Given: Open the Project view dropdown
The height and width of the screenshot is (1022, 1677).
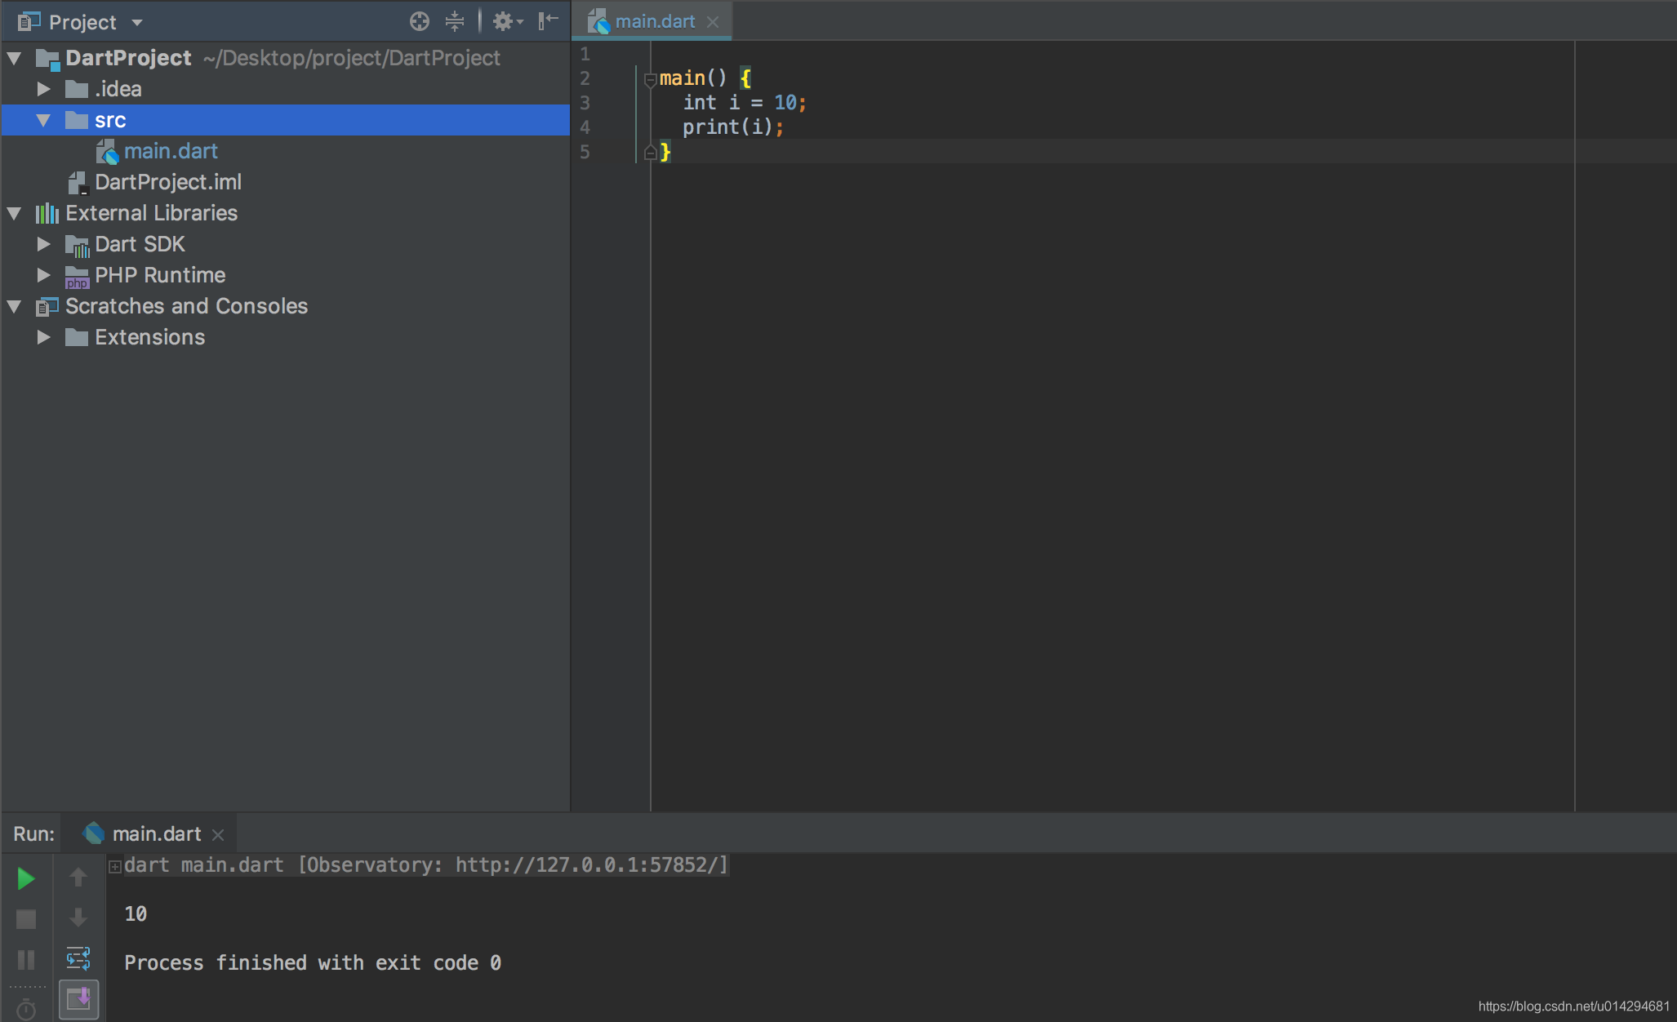Looking at the screenshot, I should coord(137,23).
